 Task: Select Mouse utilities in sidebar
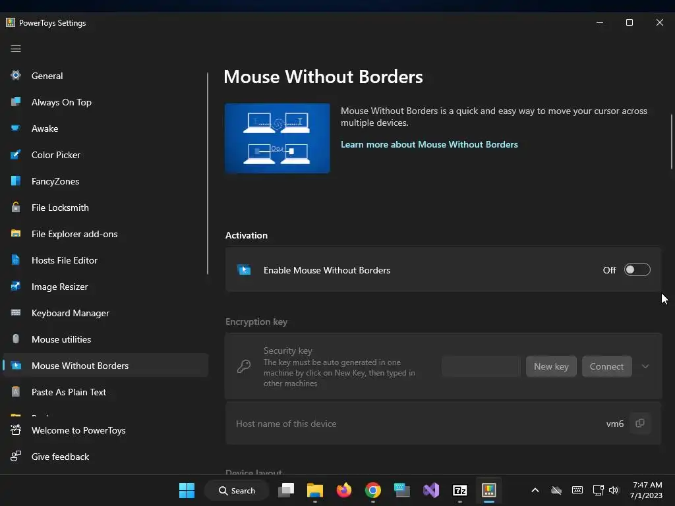(105, 339)
